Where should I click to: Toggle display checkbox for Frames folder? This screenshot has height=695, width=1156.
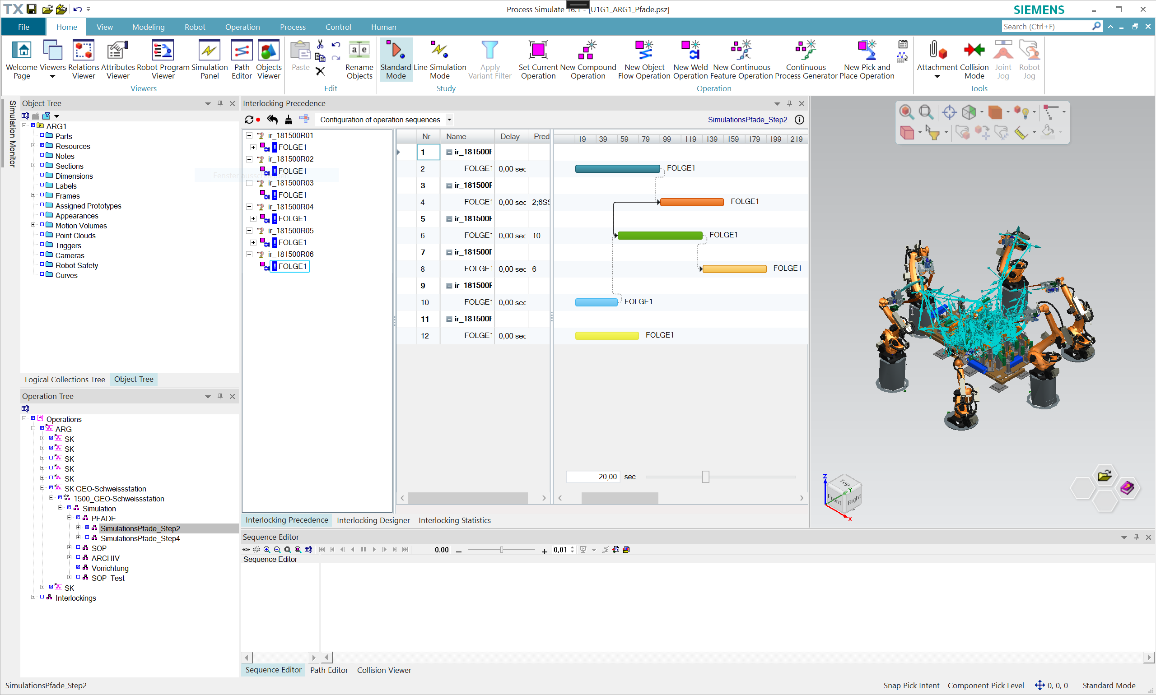click(x=42, y=195)
